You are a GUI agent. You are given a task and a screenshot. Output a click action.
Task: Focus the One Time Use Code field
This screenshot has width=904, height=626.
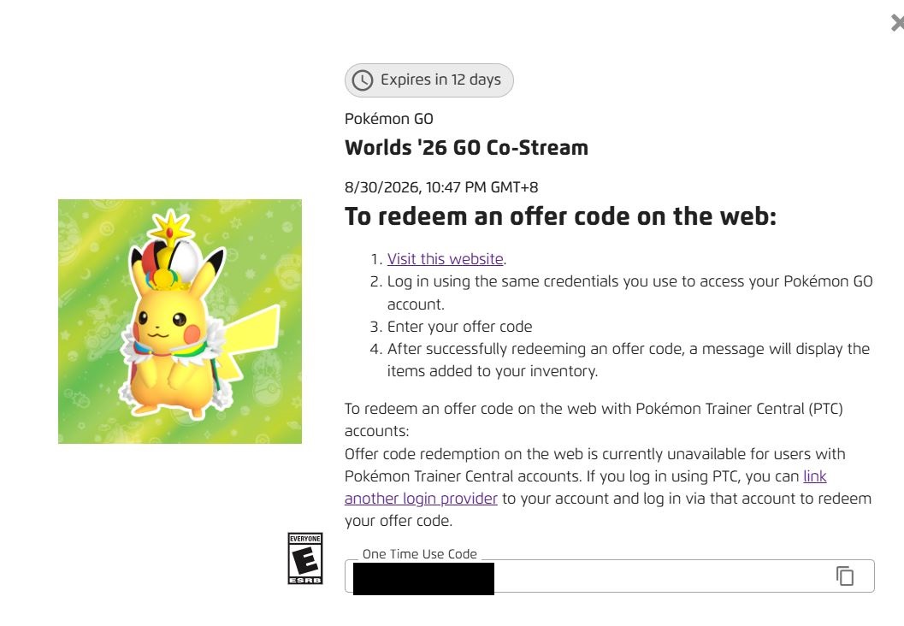(610, 576)
